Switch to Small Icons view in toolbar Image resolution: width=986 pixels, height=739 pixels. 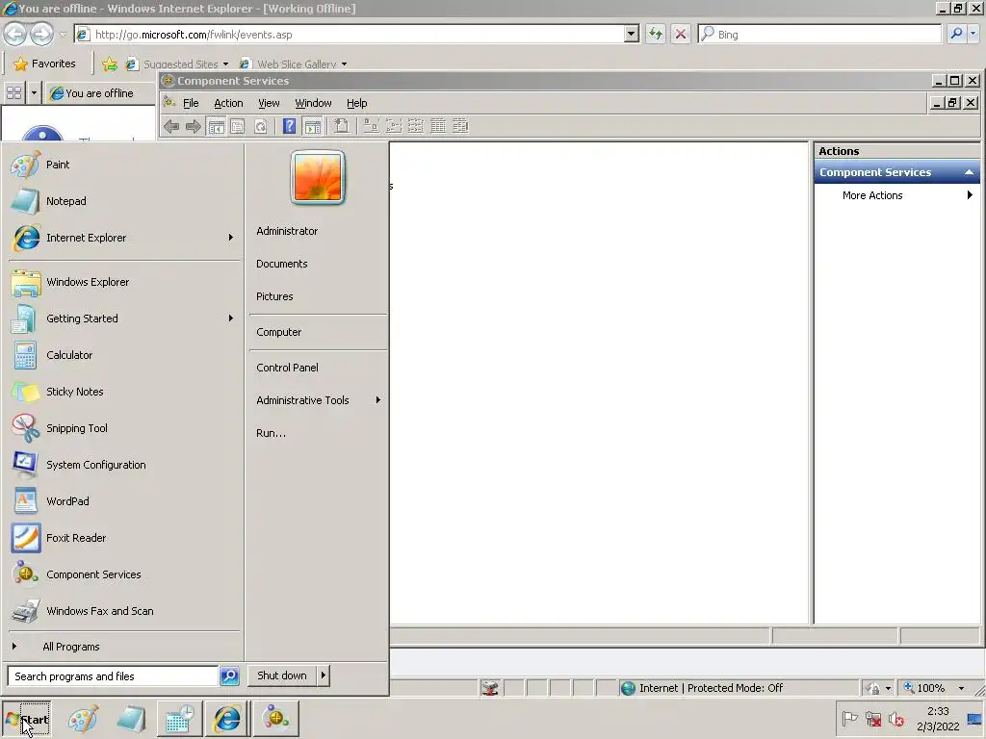point(394,126)
